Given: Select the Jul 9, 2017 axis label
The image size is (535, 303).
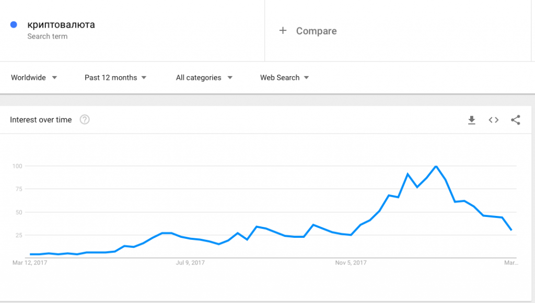Looking at the screenshot, I should point(190,263).
